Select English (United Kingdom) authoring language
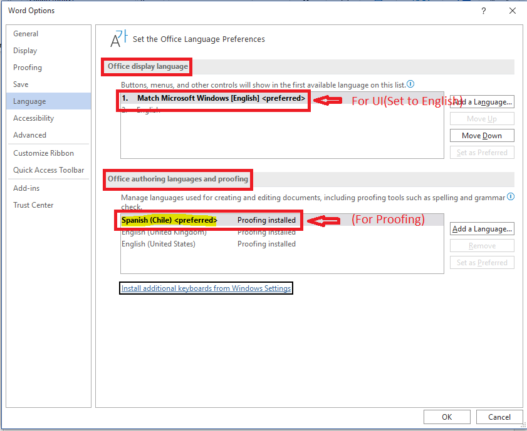 coord(282,232)
